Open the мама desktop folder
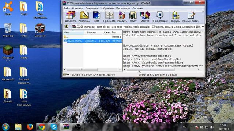Screen dimensions: 234x131 click(x=24, y=52)
